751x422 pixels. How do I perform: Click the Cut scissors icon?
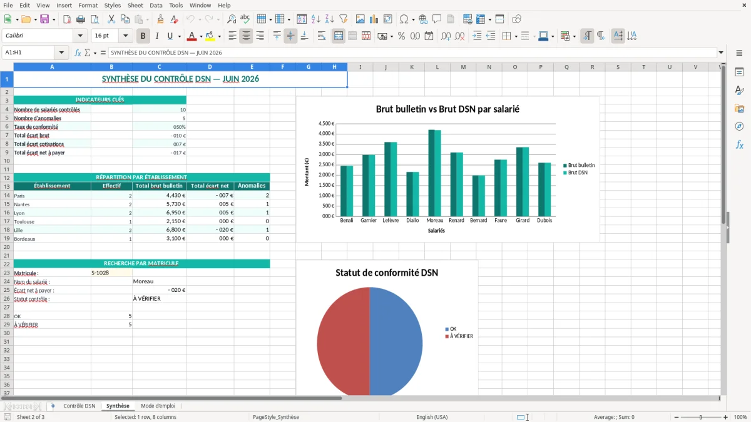(x=111, y=19)
